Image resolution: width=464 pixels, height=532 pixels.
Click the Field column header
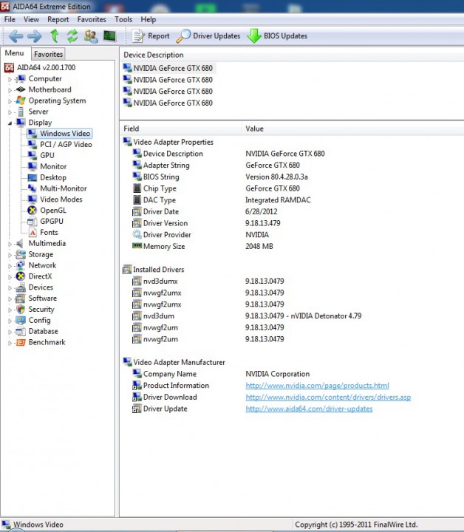click(x=181, y=129)
